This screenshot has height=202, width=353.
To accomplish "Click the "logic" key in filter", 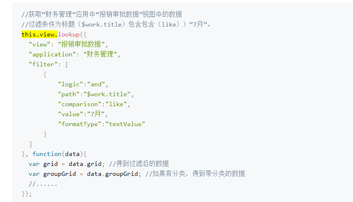I will pyautogui.click(x=70, y=84).
